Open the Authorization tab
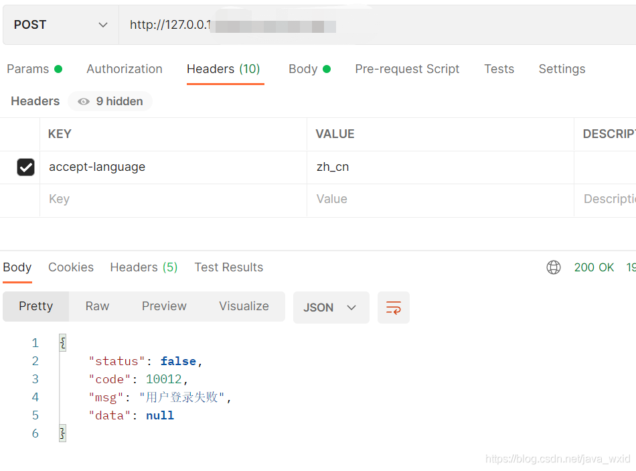This screenshot has width=636, height=471. [x=125, y=69]
